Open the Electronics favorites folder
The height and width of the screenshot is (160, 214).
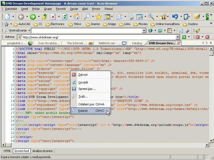(x=55, y=24)
